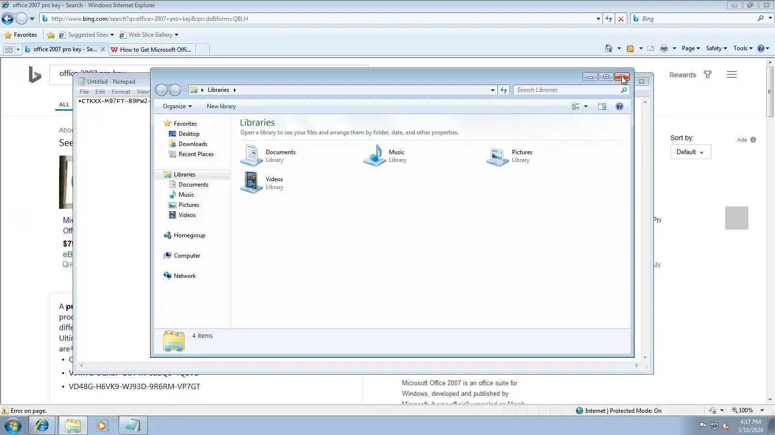The height and width of the screenshot is (435, 775).
Task: Print the page with printer icon
Action: tap(664, 48)
